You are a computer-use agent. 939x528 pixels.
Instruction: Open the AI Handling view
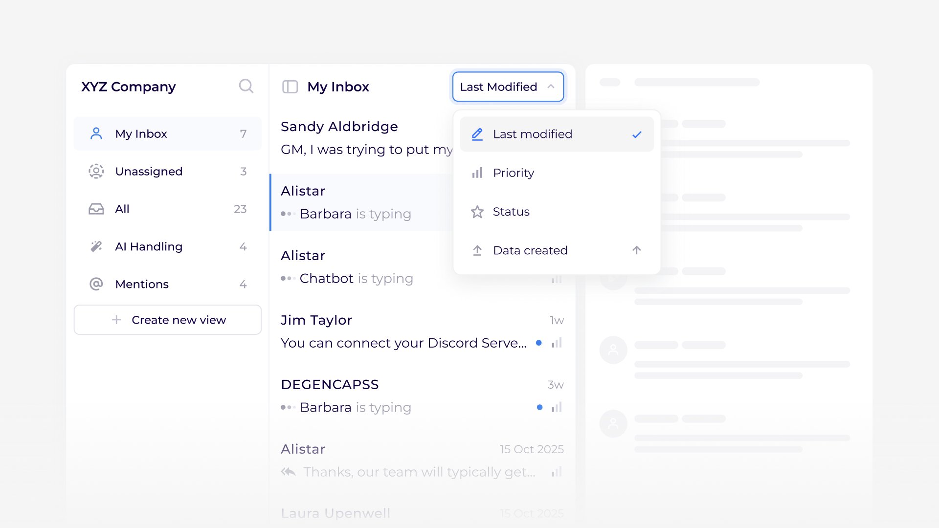(168, 246)
